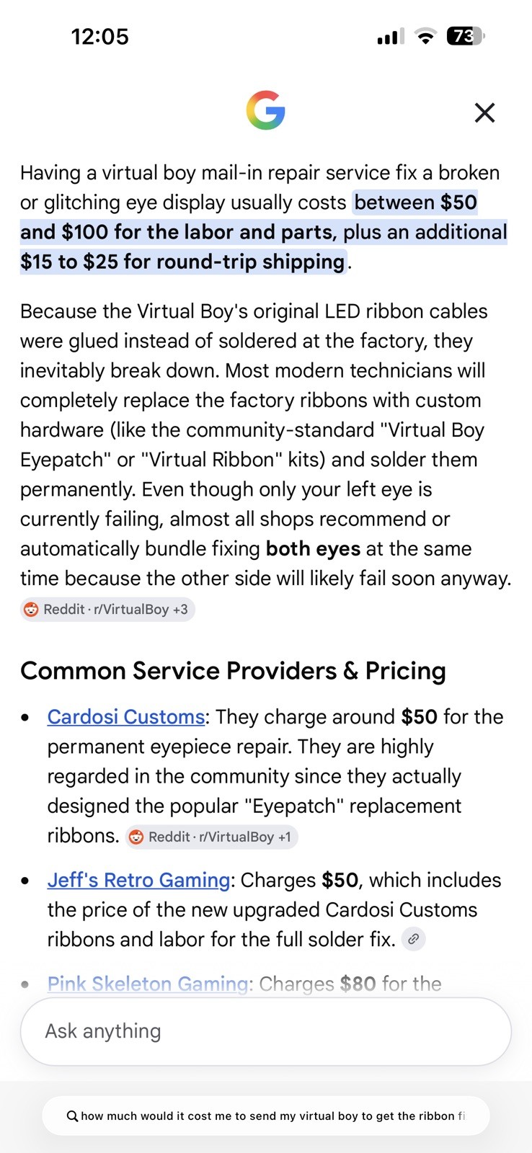Image resolution: width=532 pixels, height=1153 pixels.
Task: Tap the Google G logo
Action: click(265, 110)
